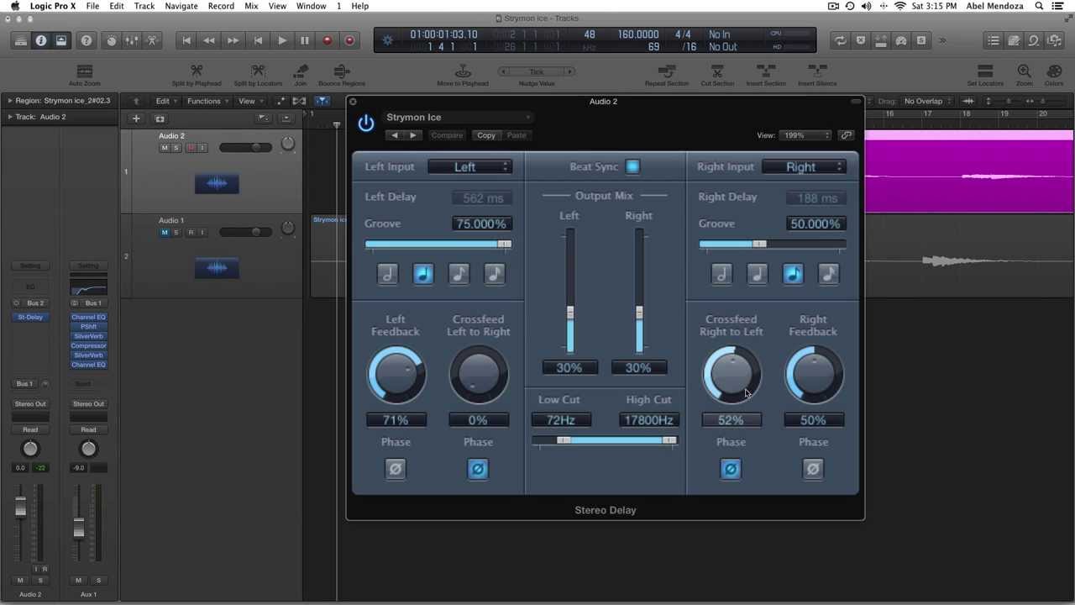Click the Pause transport button
Image resolution: width=1075 pixels, height=605 pixels.
(x=304, y=40)
